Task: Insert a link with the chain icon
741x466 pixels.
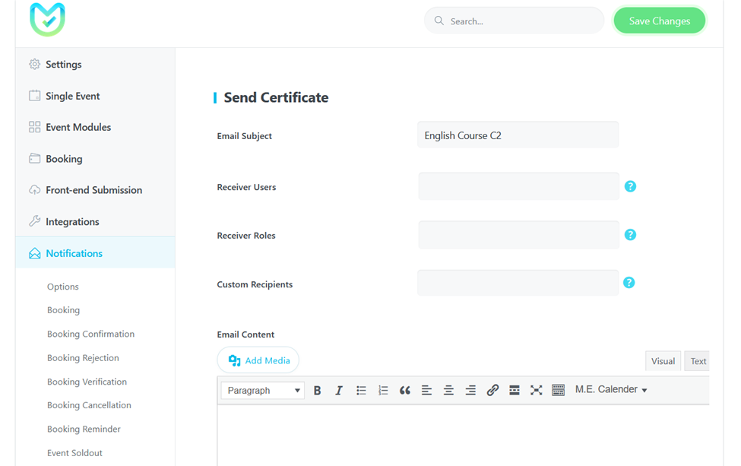Action: pos(492,391)
